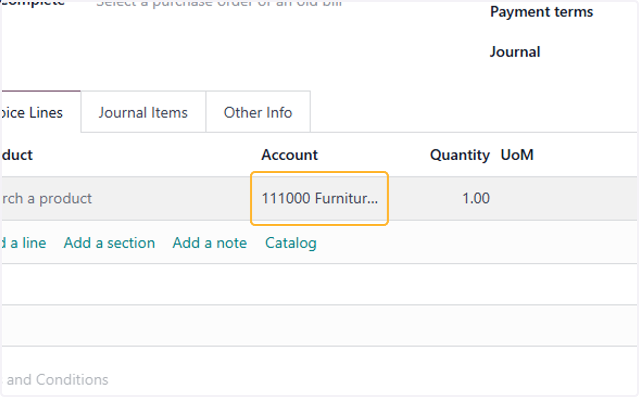Click Add a section link
639x397 pixels.
(x=109, y=243)
